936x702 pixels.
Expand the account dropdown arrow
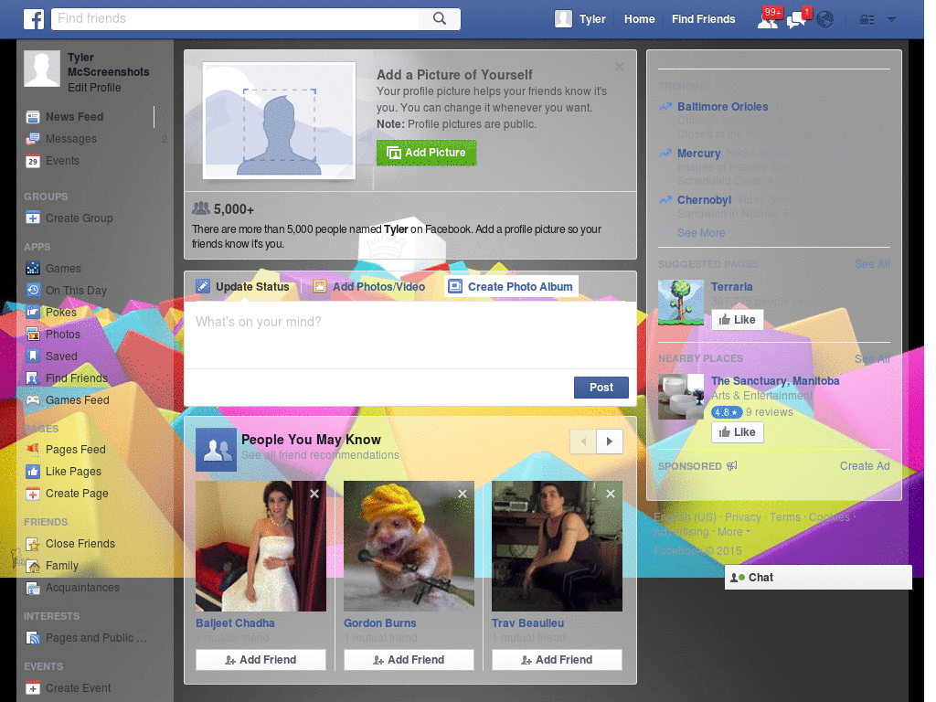pos(892,20)
